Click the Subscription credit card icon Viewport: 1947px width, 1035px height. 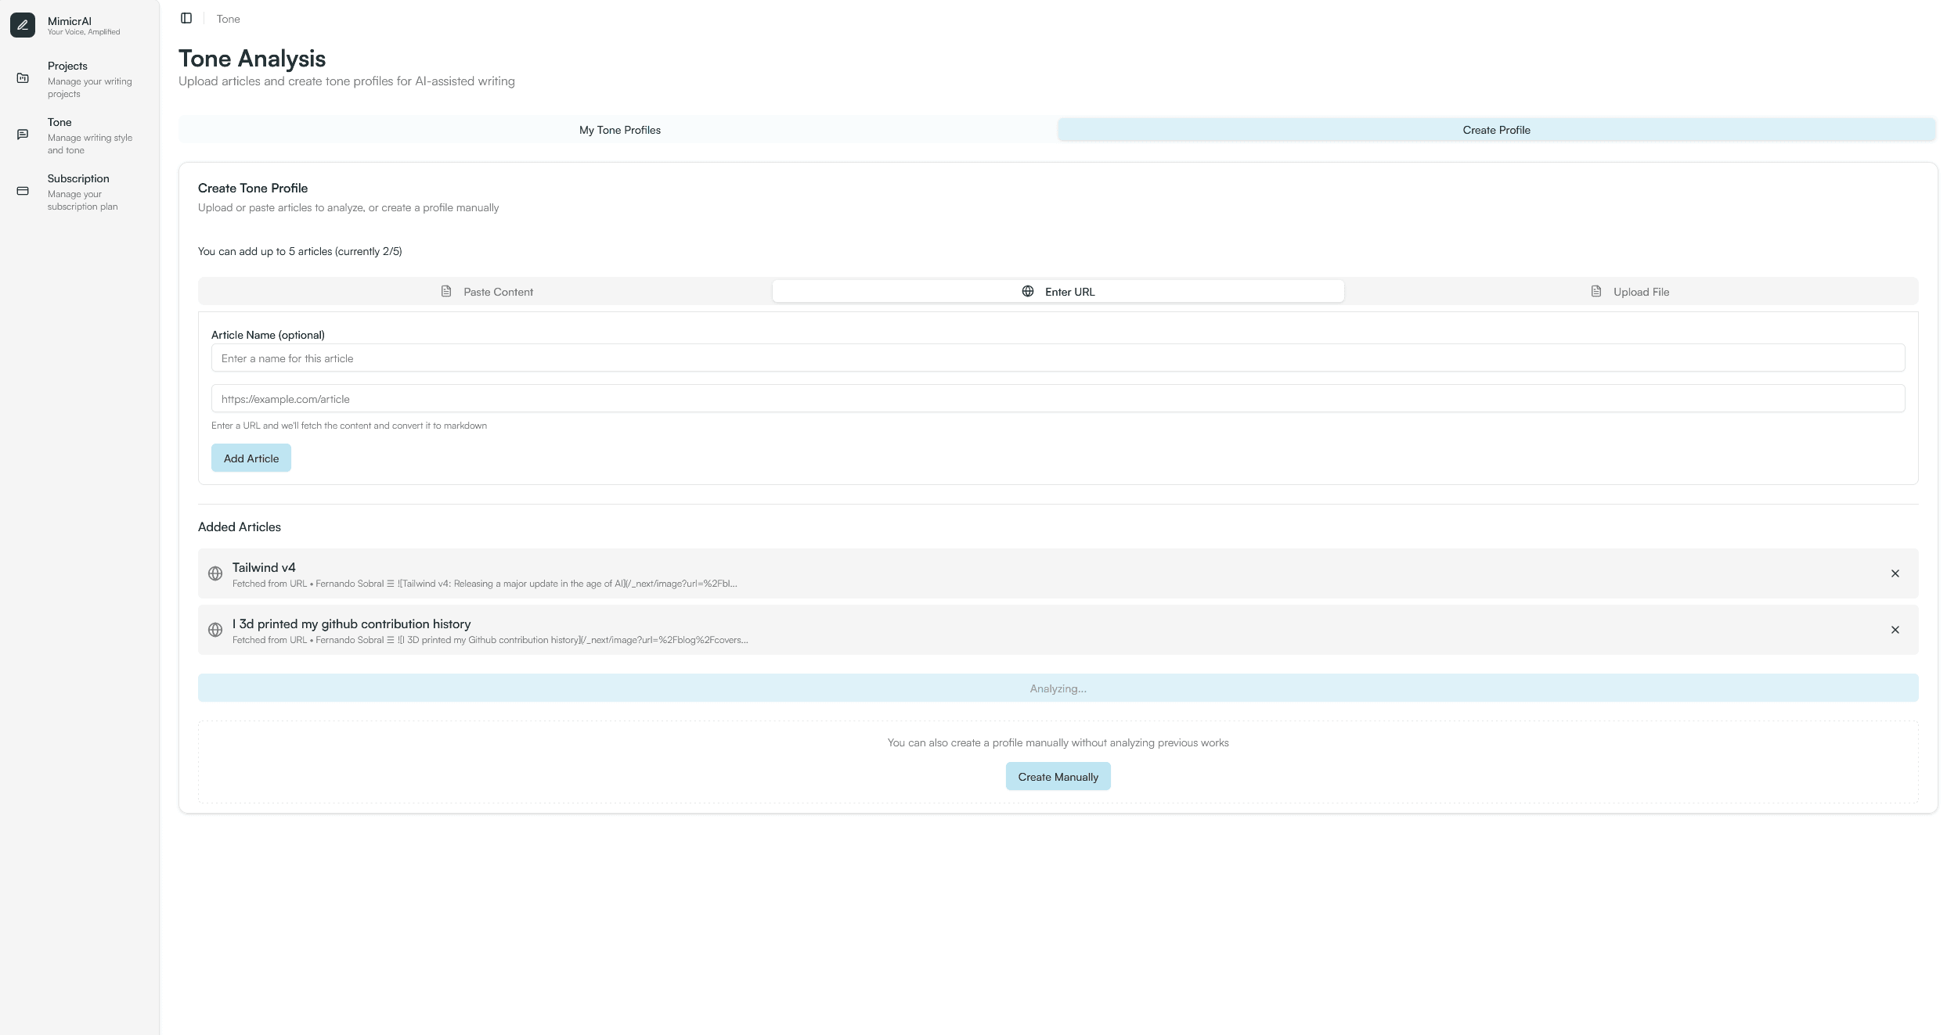click(23, 191)
